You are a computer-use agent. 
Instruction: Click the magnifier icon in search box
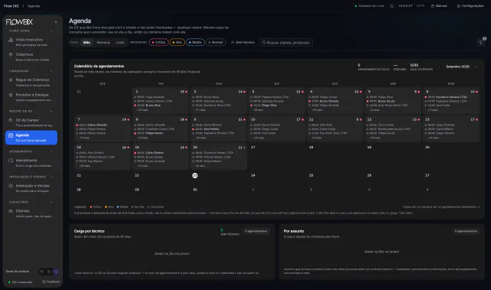pos(264,42)
